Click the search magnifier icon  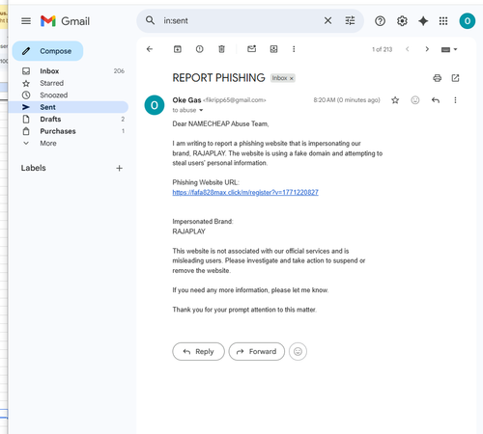tap(150, 20)
